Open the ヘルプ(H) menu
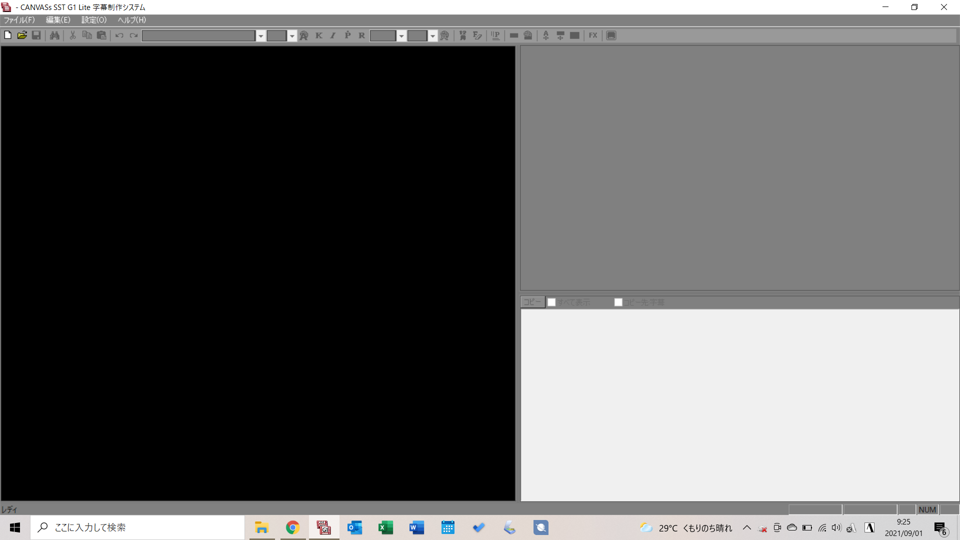The image size is (960, 540). (x=132, y=20)
